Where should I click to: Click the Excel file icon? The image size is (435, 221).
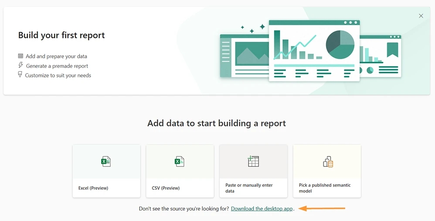pos(106,161)
